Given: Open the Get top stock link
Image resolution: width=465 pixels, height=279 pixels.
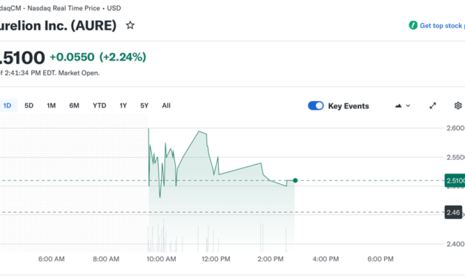Looking at the screenshot, I should [x=442, y=25].
